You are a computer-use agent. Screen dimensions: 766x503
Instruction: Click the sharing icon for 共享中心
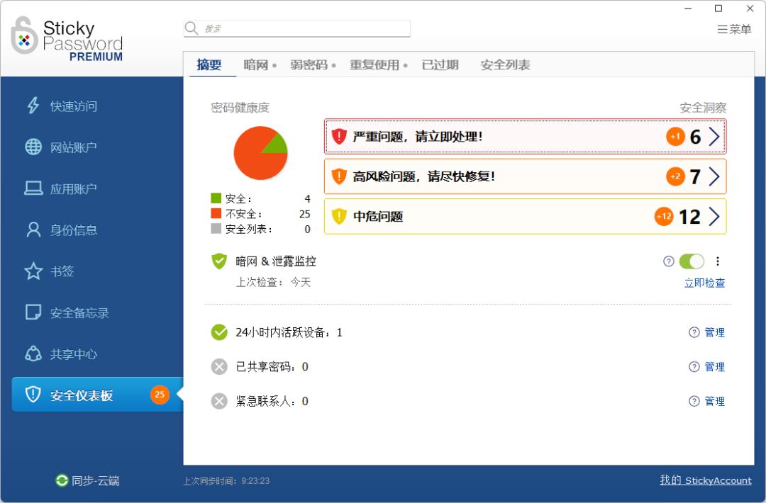tap(33, 354)
